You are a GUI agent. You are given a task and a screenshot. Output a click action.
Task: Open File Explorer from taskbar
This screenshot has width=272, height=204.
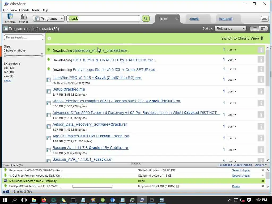coord(34,200)
